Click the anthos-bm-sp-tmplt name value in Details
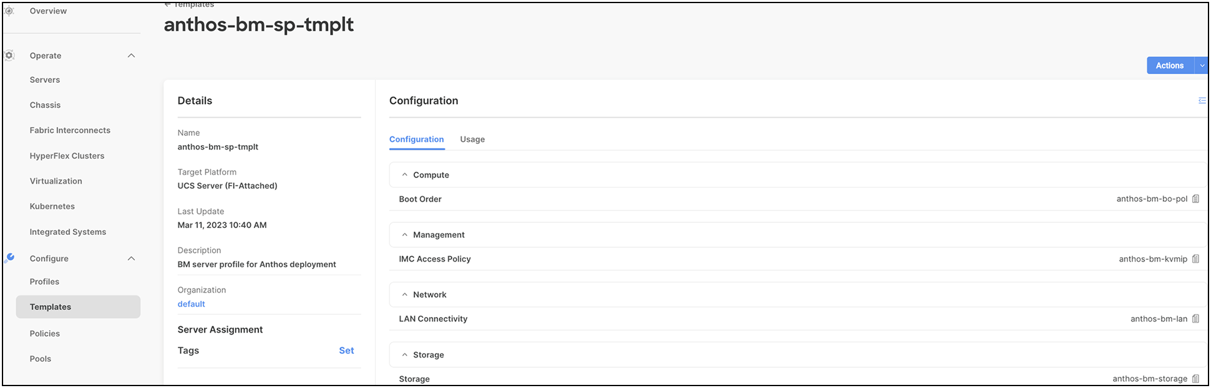1211x388 pixels. coord(218,147)
